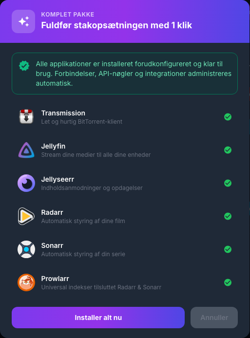250x338 pixels.
Task: Toggle the Jellyfin green checkmark
Action: pyautogui.click(x=228, y=150)
